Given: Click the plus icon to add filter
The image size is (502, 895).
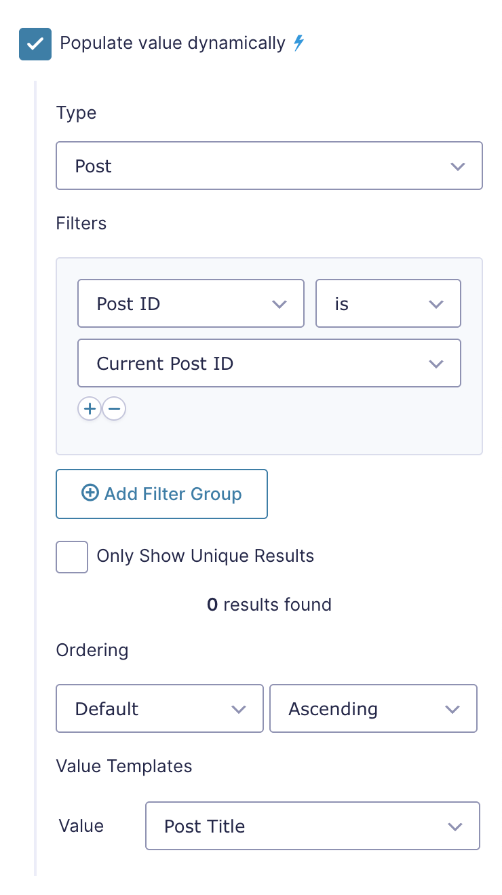Looking at the screenshot, I should click(90, 408).
